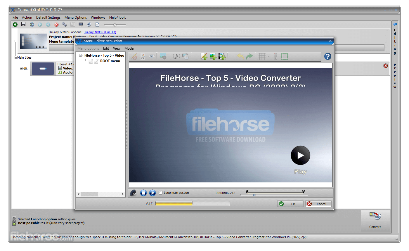Click the add video object icon
This screenshot has width=409, height=251.
click(222, 57)
